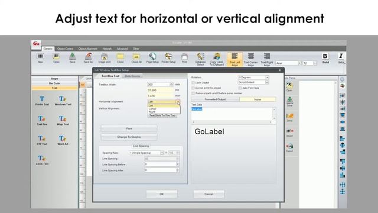Select the Circle Text tool
Screen dimensions: 378x213
click(x=42, y=160)
